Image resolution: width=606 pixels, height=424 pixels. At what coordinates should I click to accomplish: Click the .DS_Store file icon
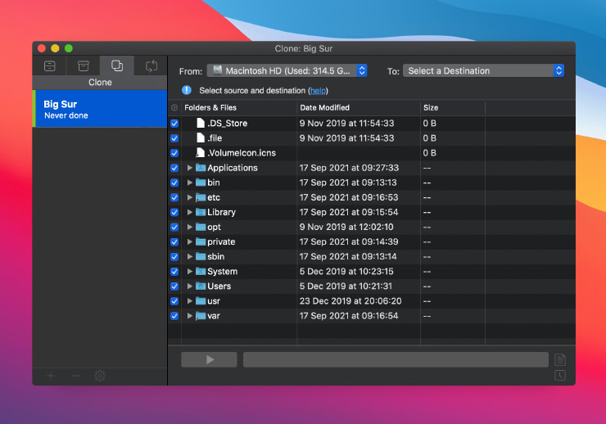200,123
